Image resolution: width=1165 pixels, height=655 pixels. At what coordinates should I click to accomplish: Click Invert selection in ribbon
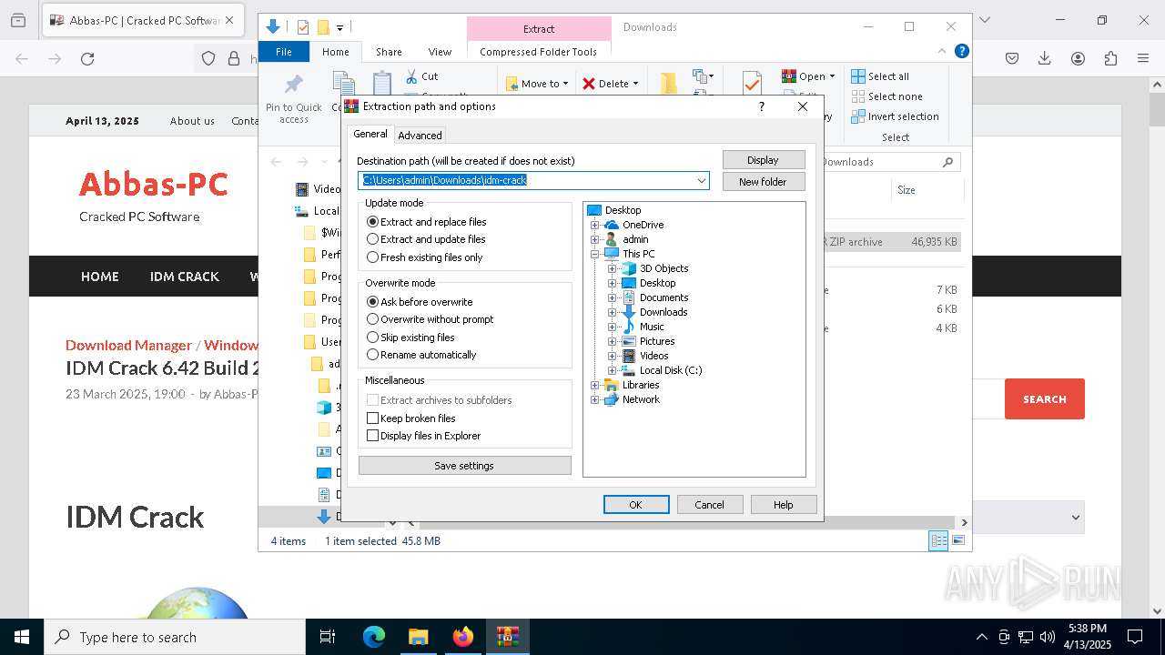pos(896,116)
